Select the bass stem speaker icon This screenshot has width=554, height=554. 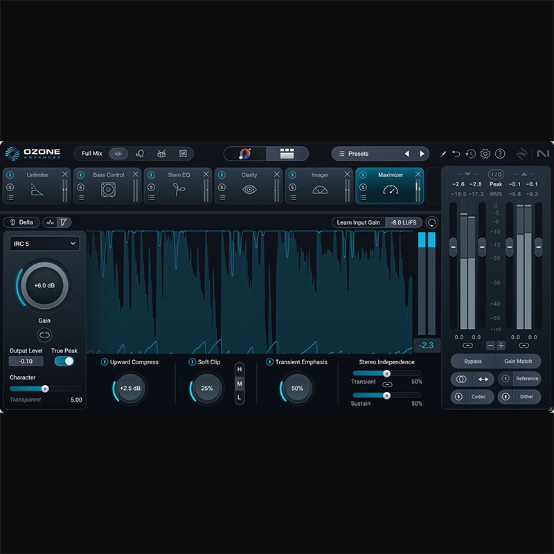(x=183, y=154)
